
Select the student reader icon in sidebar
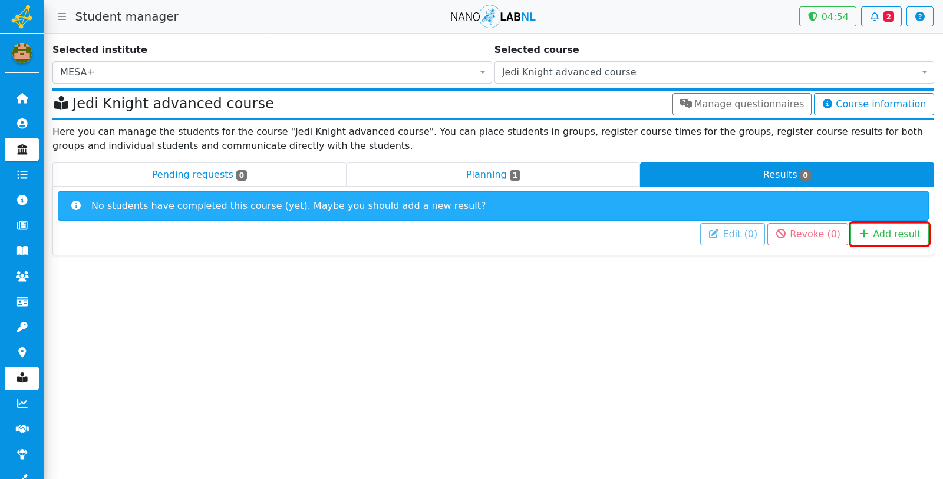pyautogui.click(x=22, y=378)
